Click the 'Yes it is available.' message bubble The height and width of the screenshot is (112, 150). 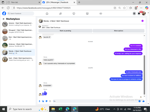(136, 46)
